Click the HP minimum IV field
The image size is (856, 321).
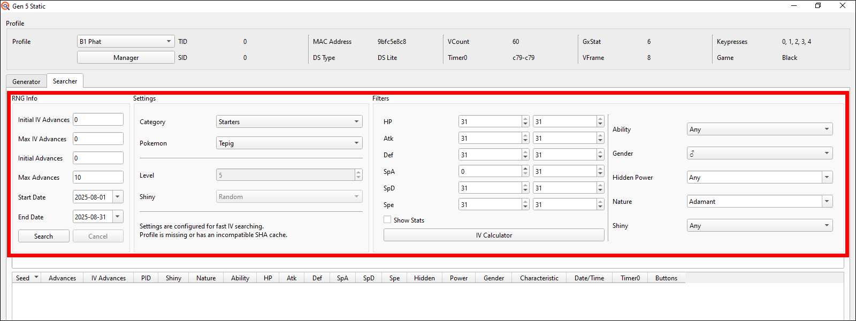click(490, 121)
